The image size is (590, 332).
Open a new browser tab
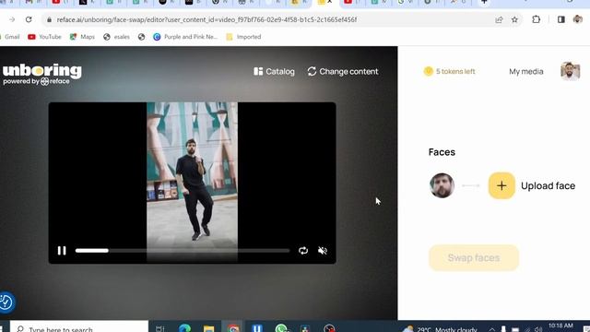(485, 2)
